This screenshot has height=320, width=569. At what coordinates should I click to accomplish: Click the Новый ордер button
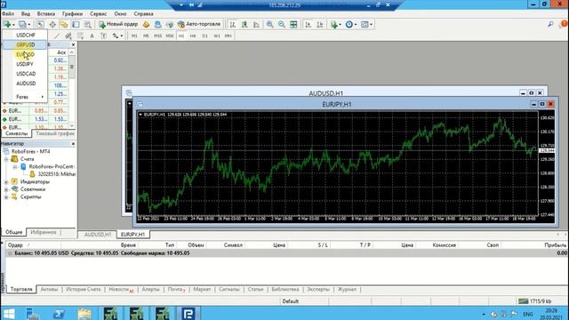coord(118,24)
